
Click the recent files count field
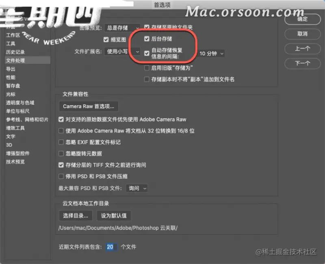111,247
